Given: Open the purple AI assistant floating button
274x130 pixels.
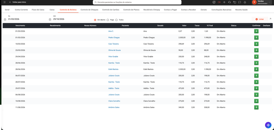Looking at the screenshot, I should (x=268, y=125).
